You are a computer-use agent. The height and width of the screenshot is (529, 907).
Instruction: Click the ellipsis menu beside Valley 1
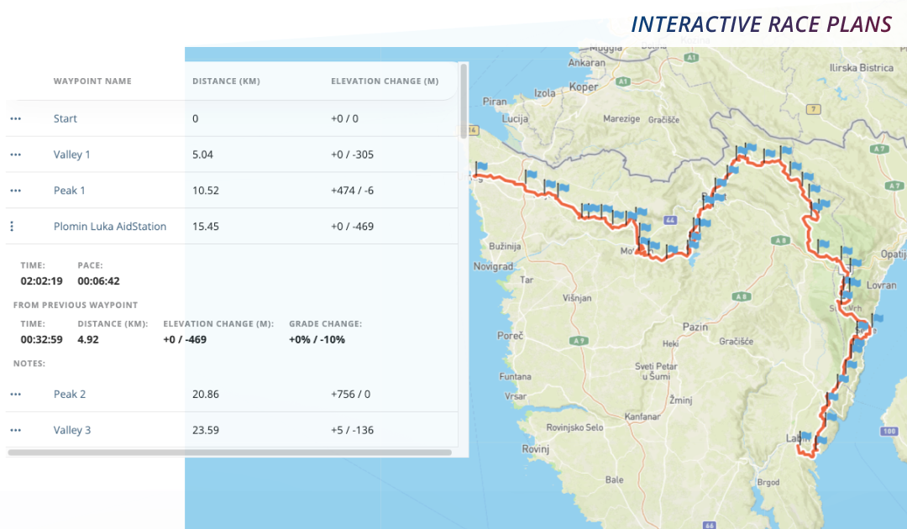[14, 155]
